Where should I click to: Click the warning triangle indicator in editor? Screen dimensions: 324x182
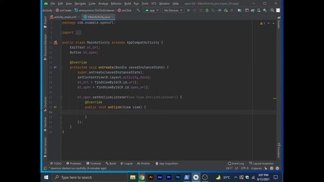(261, 23)
